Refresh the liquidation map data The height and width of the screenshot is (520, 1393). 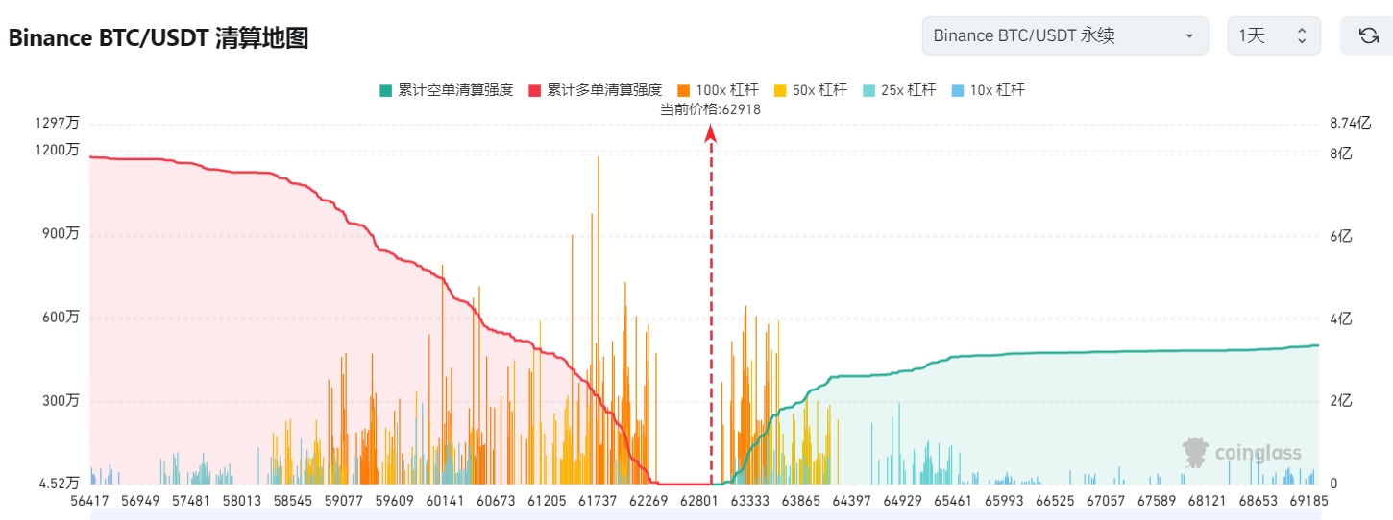(1368, 36)
